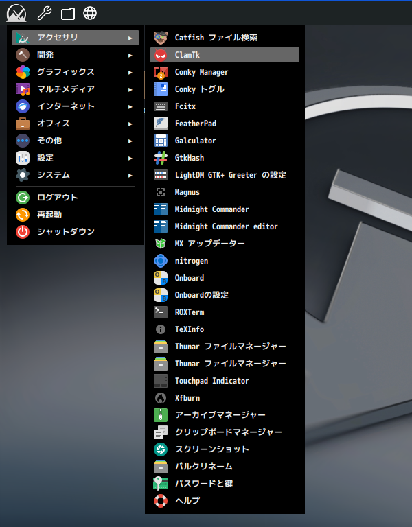Open LightDM GTK+ Greeter の設定

point(225,175)
